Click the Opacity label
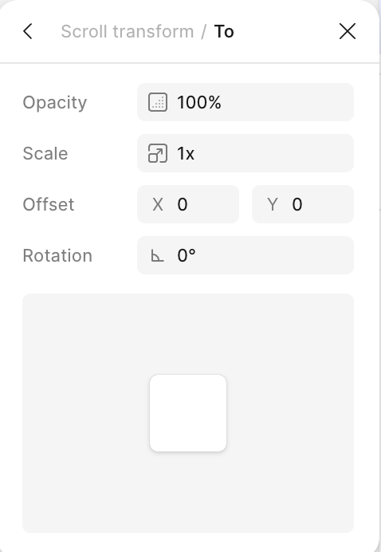 pos(54,103)
